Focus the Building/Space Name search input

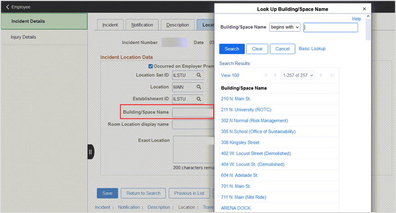pyautogui.click(x=331, y=27)
